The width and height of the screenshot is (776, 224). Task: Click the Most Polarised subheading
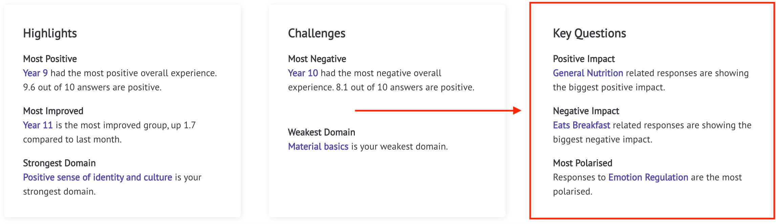point(583,163)
